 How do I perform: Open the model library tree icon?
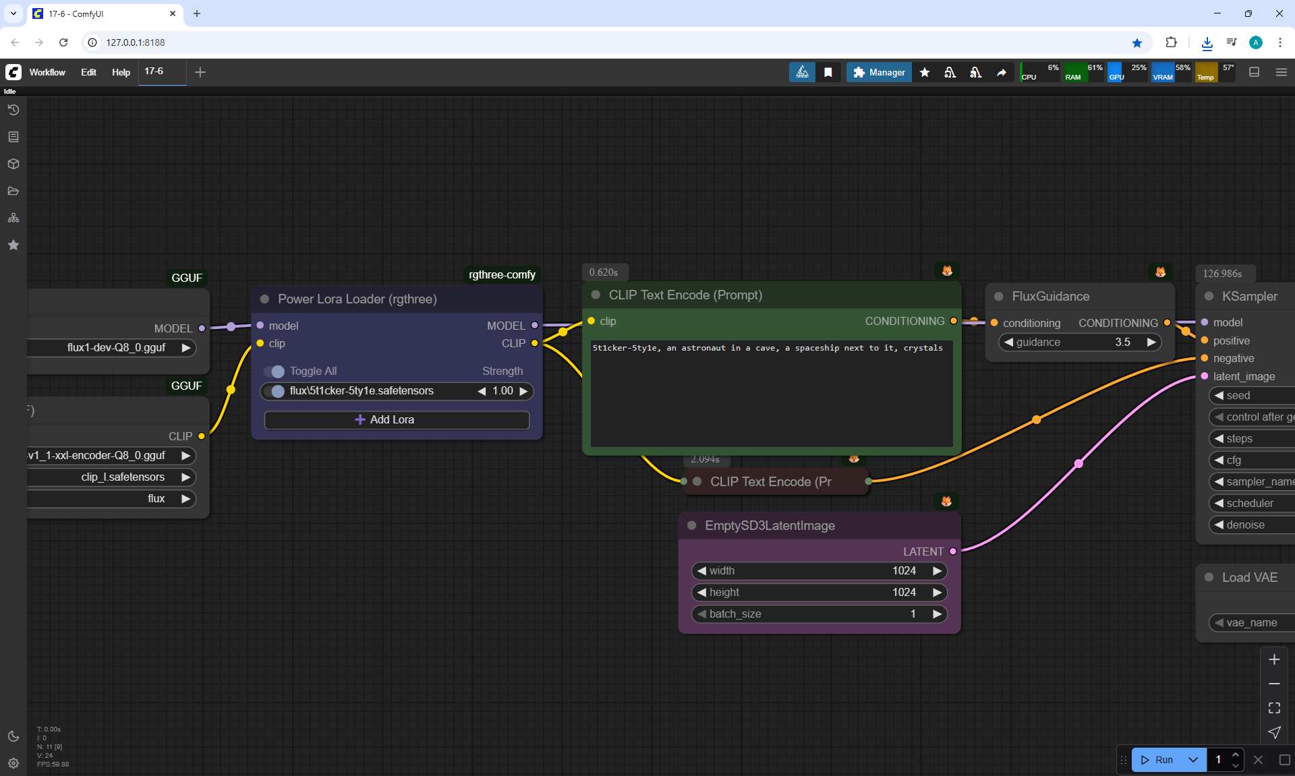(x=13, y=218)
